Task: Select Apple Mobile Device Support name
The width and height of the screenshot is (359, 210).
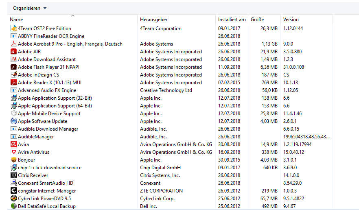Action: [49, 114]
